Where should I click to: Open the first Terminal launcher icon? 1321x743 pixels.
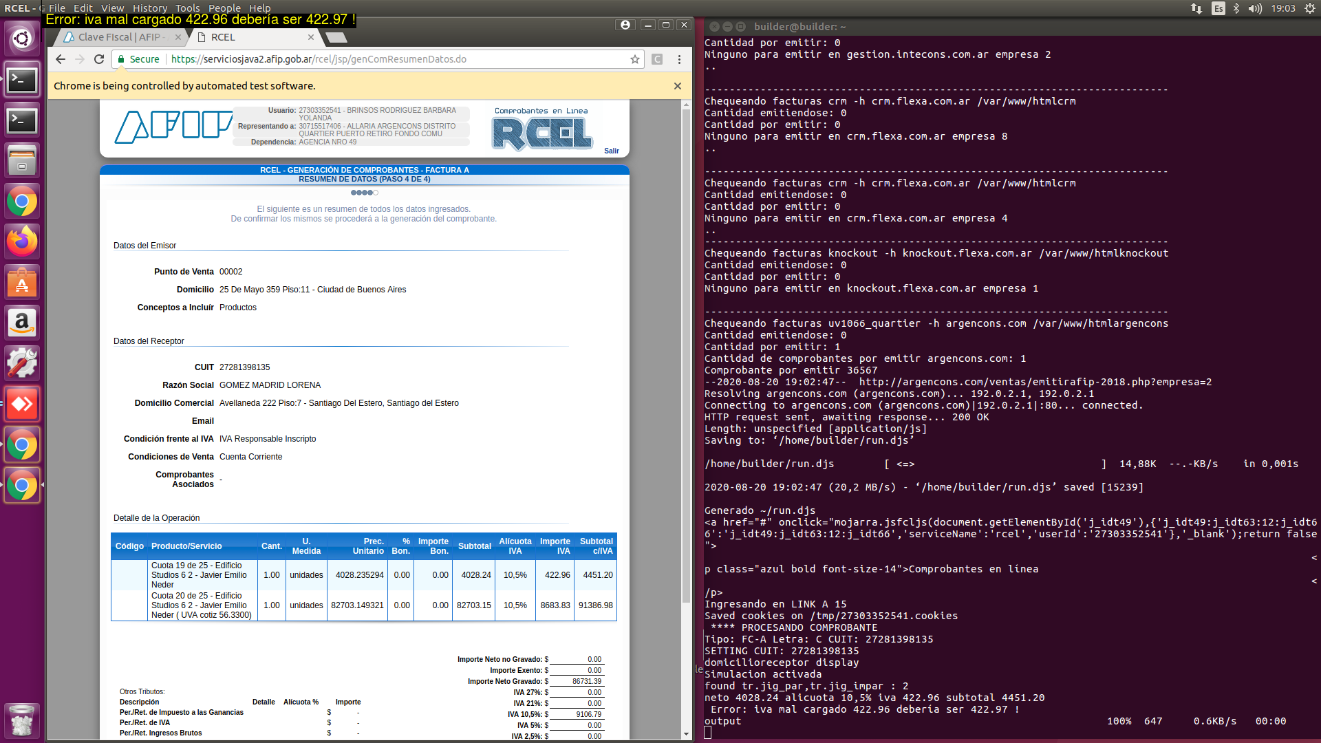(x=22, y=80)
